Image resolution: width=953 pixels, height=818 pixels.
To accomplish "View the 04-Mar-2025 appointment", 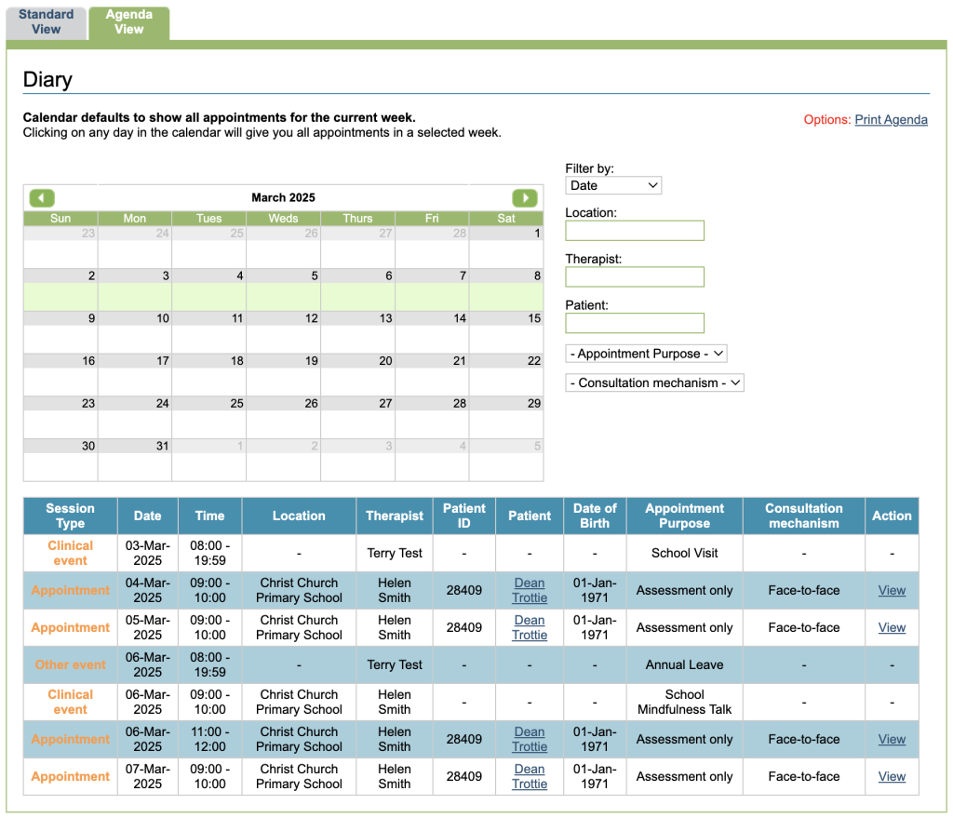I will (892, 590).
